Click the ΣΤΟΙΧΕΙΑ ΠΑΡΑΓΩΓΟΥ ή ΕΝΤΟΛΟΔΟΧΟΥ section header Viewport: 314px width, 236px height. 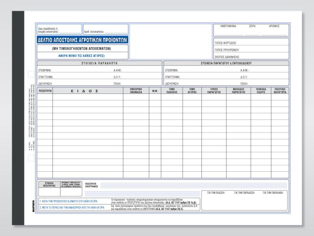point(226,63)
